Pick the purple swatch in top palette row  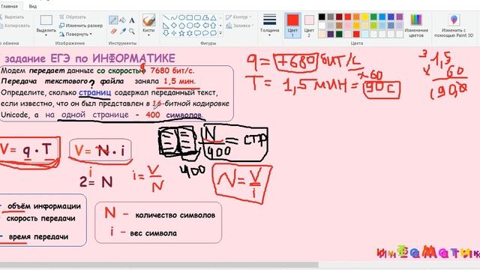400,16
